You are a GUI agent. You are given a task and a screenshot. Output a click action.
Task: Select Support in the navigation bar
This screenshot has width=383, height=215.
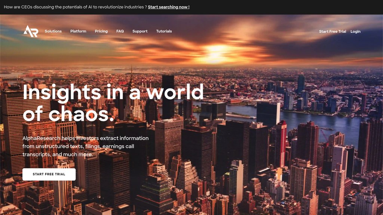pyautogui.click(x=140, y=31)
